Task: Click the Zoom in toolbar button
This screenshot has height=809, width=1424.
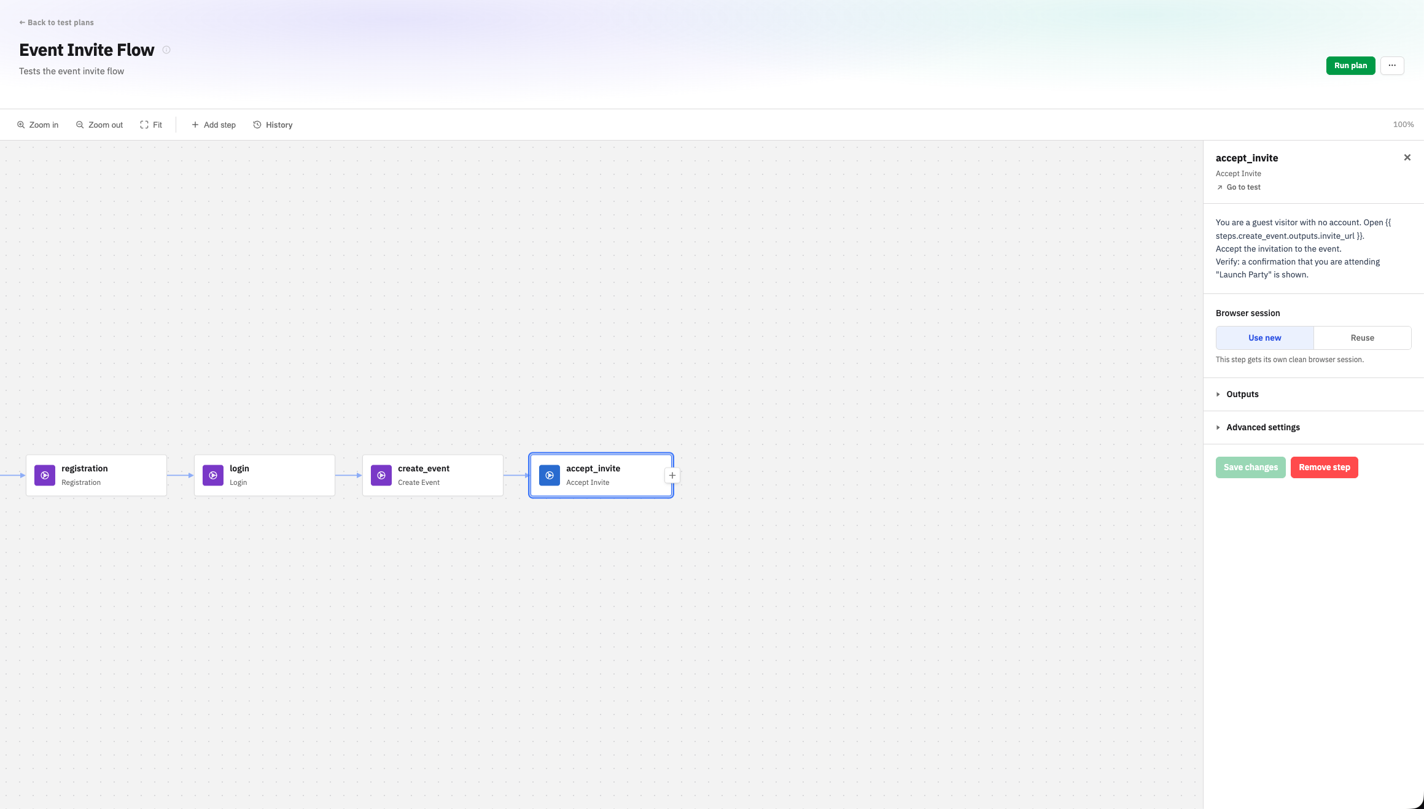Action: [38, 125]
